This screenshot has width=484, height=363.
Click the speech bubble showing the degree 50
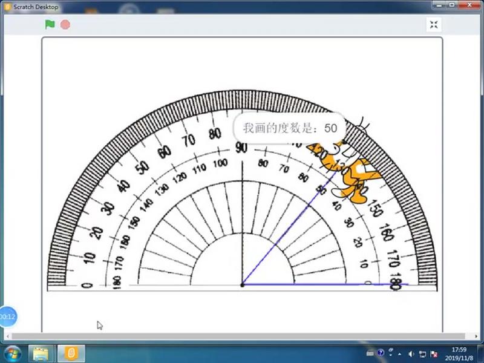click(x=289, y=128)
